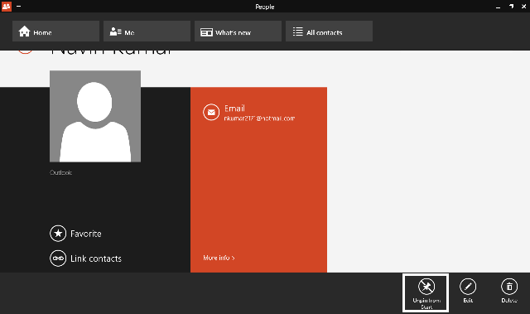Click the Link contacts chain icon

coord(58,258)
